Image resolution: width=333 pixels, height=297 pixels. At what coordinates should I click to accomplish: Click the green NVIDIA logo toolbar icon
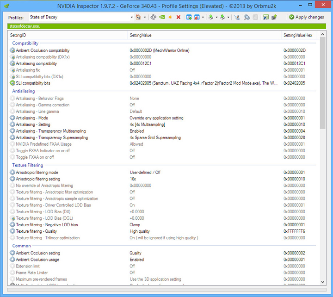pos(161,17)
